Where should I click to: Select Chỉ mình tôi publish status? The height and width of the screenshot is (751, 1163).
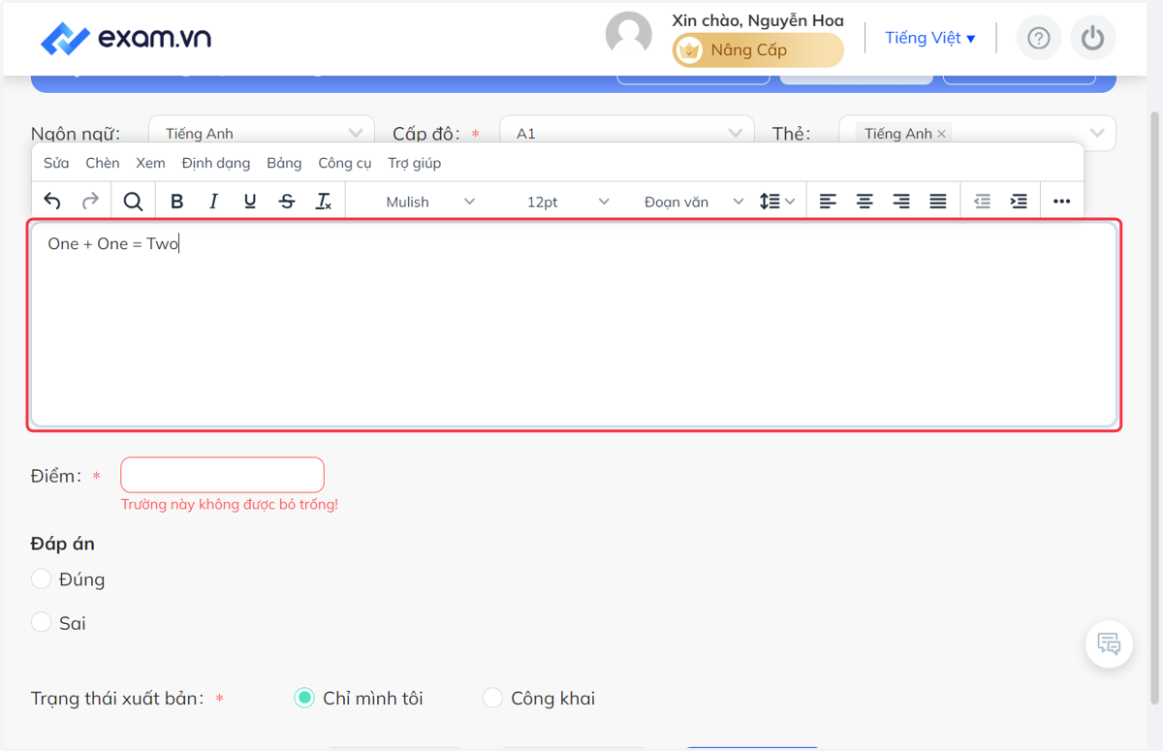[x=304, y=698]
